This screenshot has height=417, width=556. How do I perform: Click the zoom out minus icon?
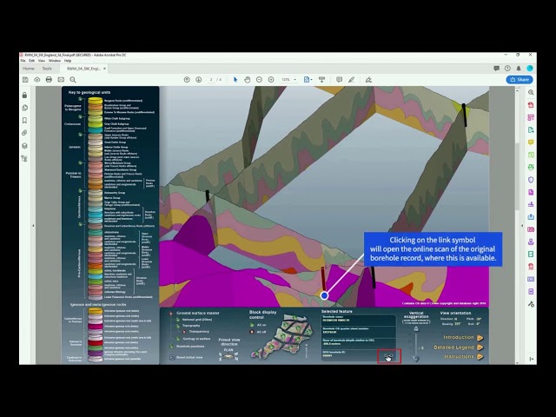click(259, 80)
